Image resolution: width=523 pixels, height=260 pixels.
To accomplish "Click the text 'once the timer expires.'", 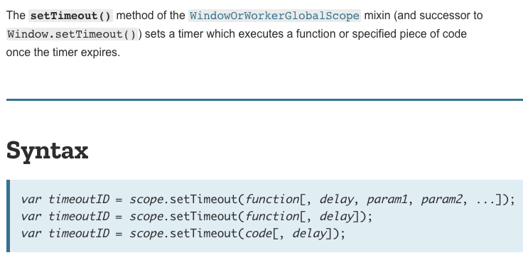I will click(x=63, y=53).
